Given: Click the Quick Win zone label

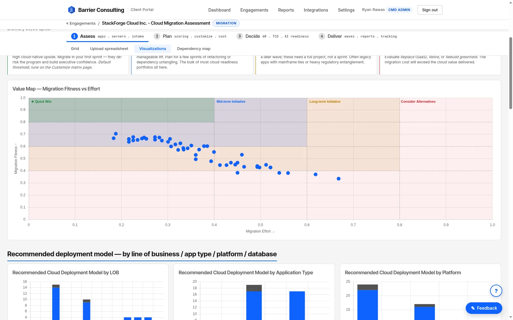Looking at the screenshot, I should (x=41, y=102).
